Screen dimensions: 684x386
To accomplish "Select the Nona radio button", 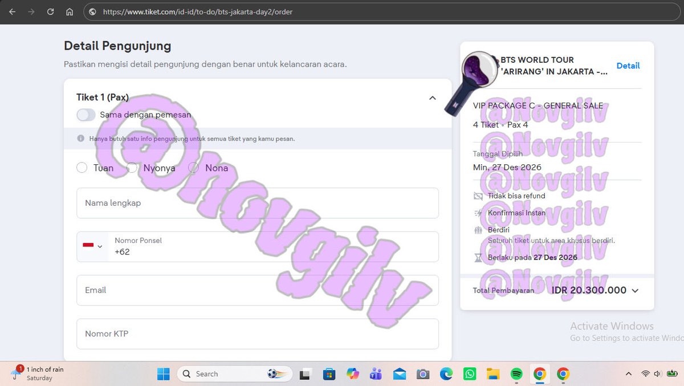I will coord(193,168).
